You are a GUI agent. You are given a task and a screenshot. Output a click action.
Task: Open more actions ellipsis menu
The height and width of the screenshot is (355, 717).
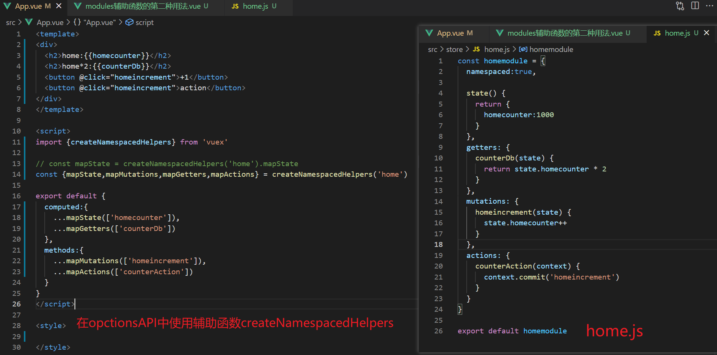709,6
